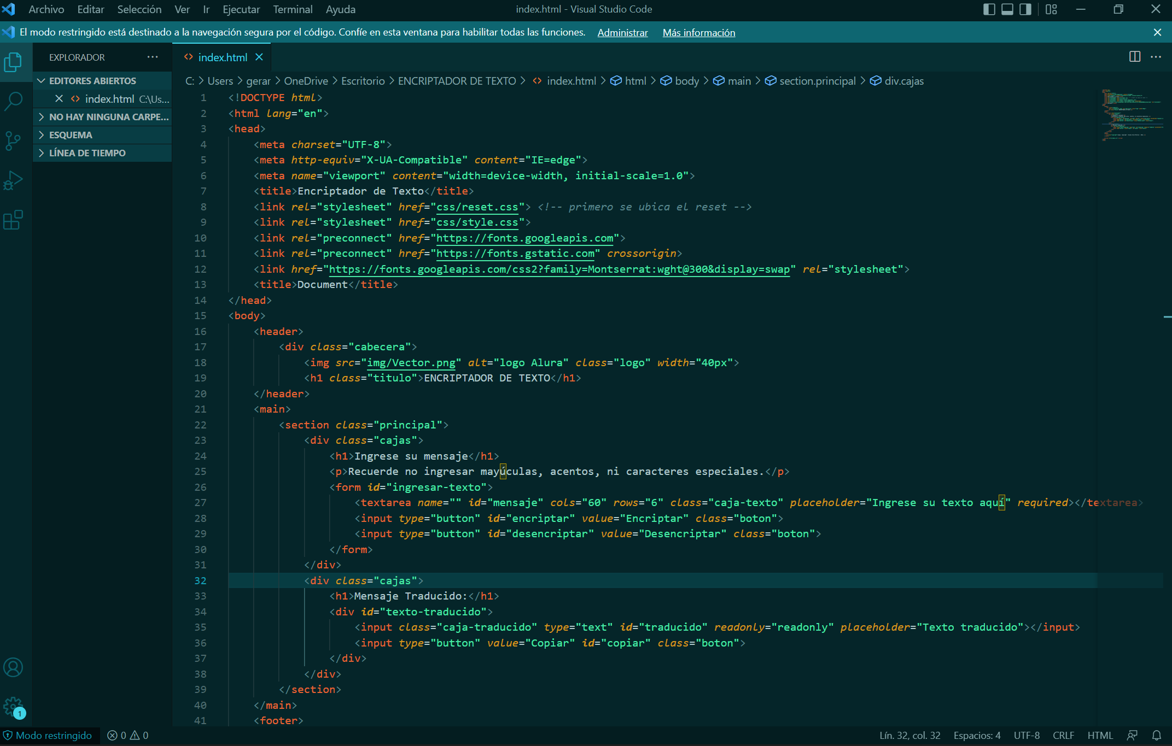The image size is (1172, 746).
Task: Click breadcrumb item OneDrive
Action: (x=306, y=81)
